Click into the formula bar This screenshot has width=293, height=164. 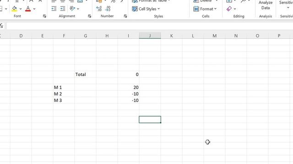point(150,26)
